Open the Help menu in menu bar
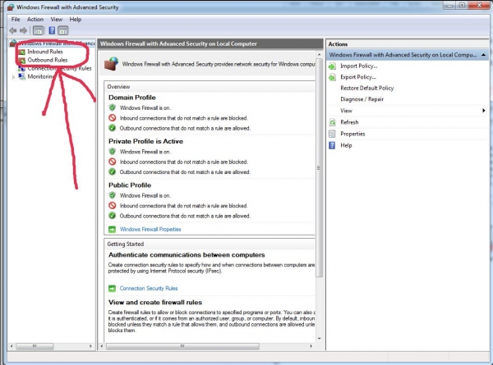This screenshot has width=493, height=365. click(76, 20)
